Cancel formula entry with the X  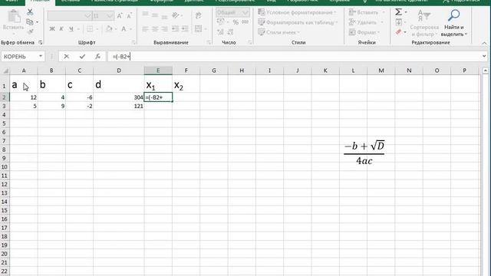pos(67,56)
